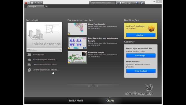
Task: Expand the search box arrow left of keyword field
Action: pyautogui.click(x=90, y=3)
